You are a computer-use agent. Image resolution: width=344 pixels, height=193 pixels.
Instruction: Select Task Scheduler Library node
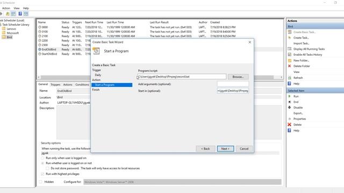(16, 25)
